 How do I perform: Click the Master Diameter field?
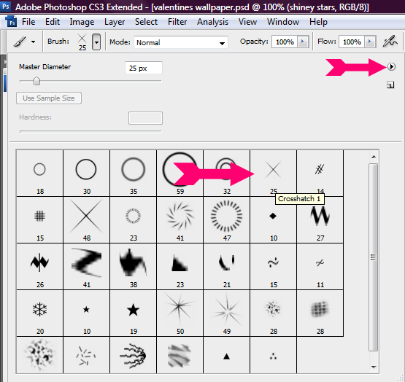click(x=144, y=68)
